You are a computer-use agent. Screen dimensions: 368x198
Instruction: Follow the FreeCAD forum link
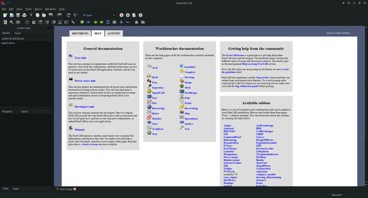pyautogui.click(x=235, y=55)
